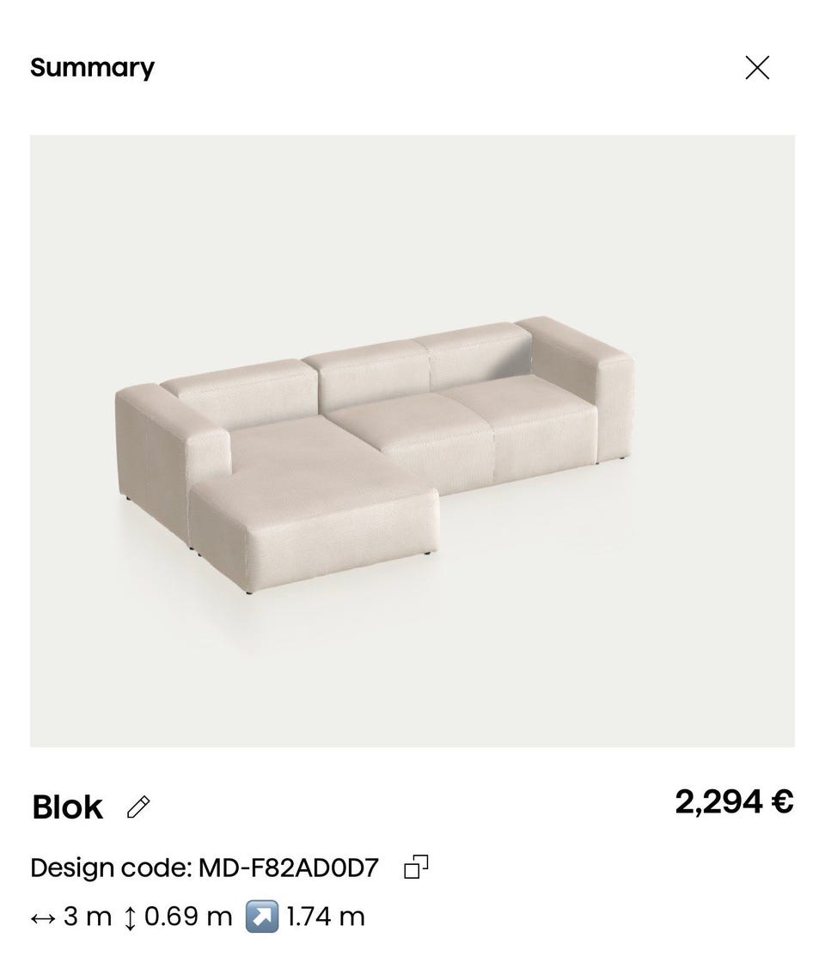The image size is (825, 963).
Task: Copy the design code to clipboard
Action: [416, 867]
